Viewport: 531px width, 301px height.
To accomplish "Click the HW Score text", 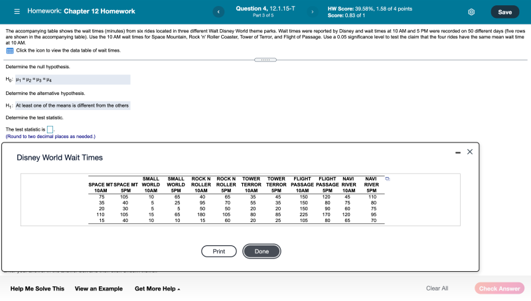I will point(370,9).
